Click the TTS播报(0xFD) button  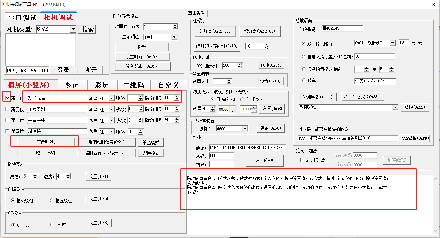[x=416, y=138]
